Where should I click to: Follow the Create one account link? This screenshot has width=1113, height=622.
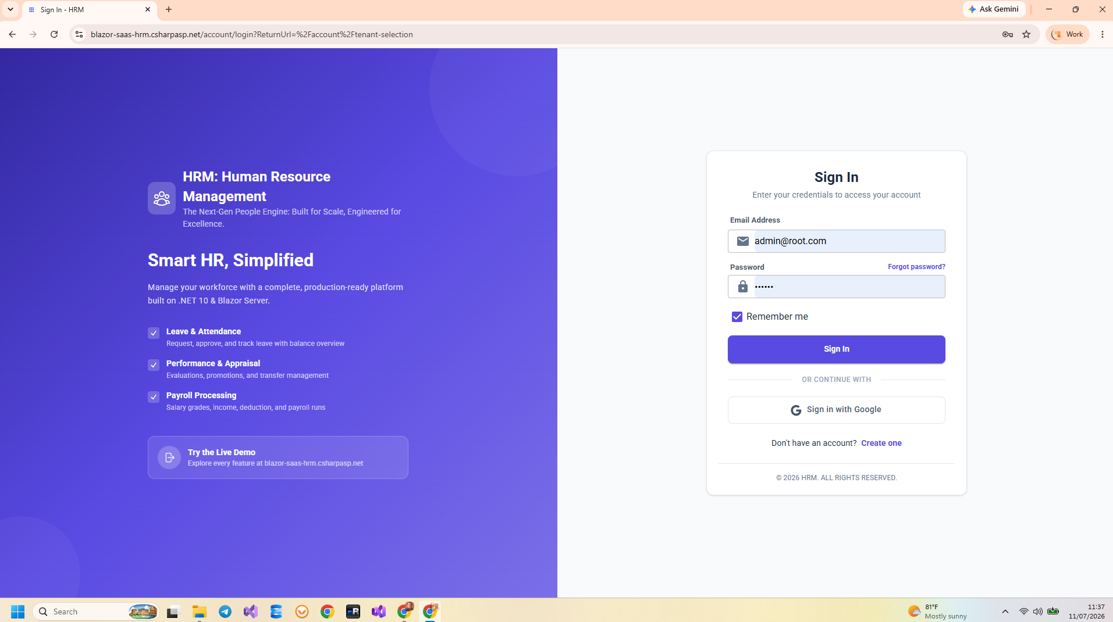click(x=881, y=443)
